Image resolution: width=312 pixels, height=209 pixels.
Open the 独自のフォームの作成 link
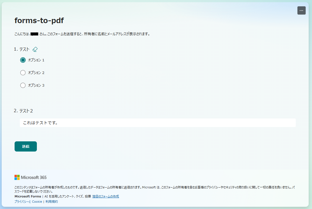pyautogui.click(x=106, y=196)
